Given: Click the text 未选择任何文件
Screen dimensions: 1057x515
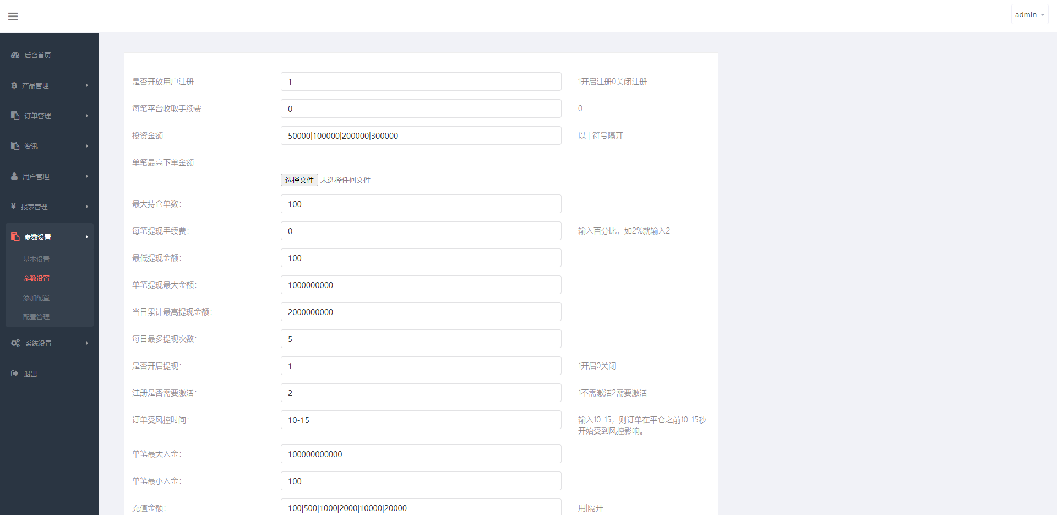Looking at the screenshot, I should 345,180.
